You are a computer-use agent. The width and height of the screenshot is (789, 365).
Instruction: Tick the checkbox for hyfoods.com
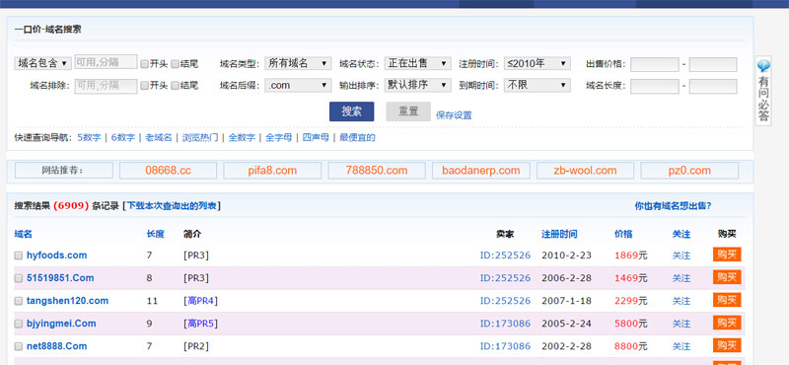(x=18, y=255)
